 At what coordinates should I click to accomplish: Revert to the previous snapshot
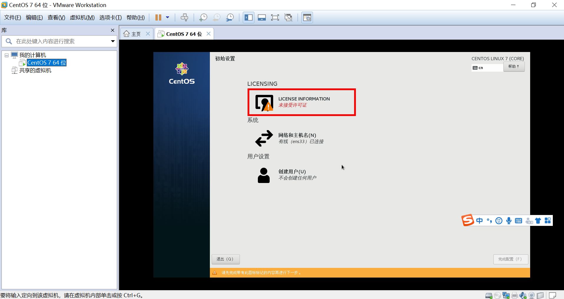click(x=217, y=18)
